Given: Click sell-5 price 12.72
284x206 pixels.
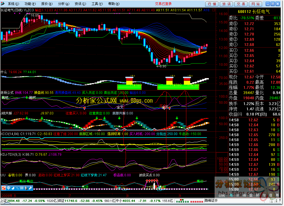Looking at the screenshot, I should tap(249, 24).
